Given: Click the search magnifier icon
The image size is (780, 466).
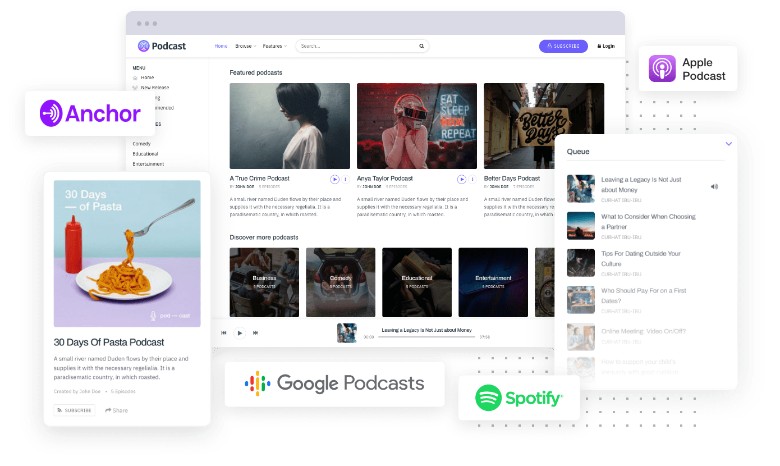Looking at the screenshot, I should tap(421, 46).
